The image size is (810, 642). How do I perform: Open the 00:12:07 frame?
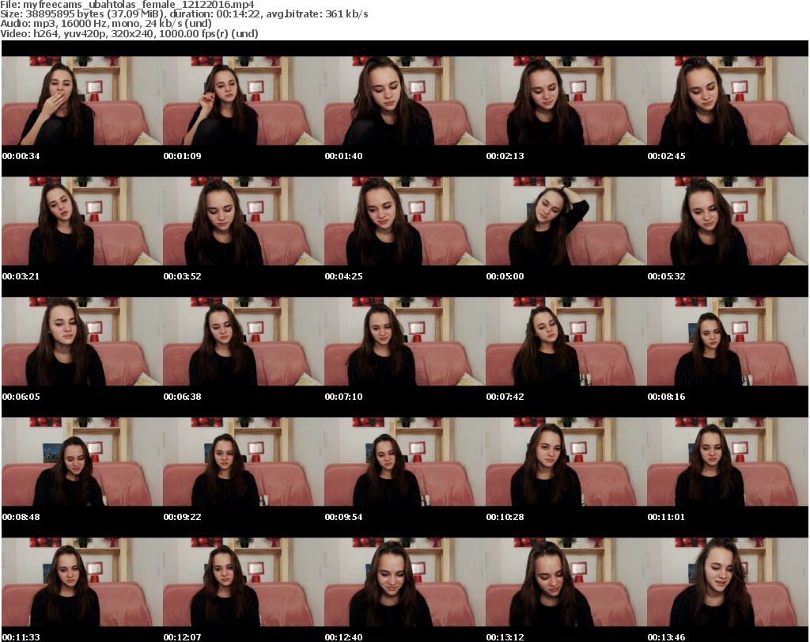point(244,583)
